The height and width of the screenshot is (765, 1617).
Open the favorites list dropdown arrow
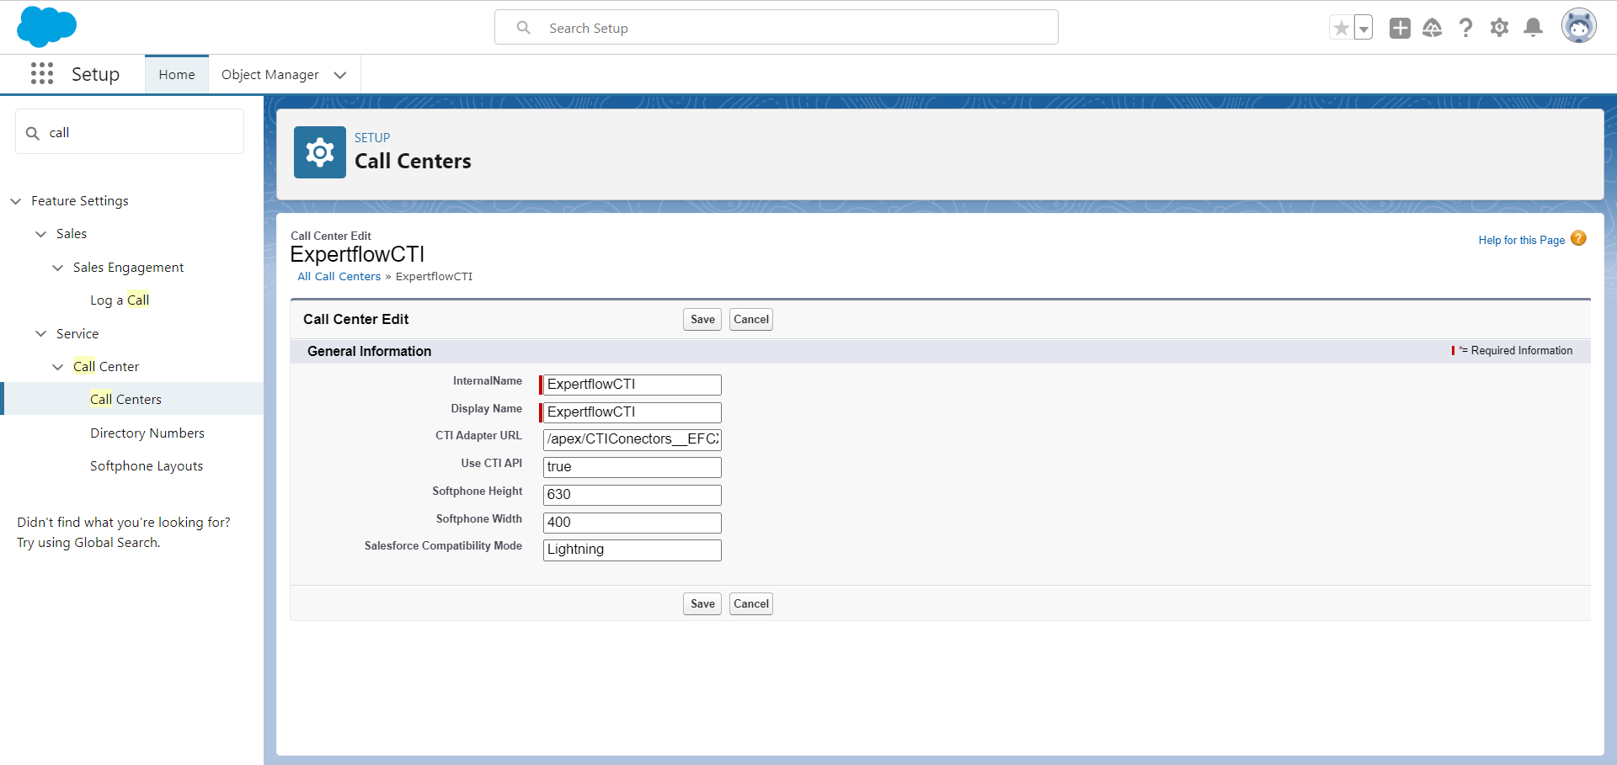1364,29
